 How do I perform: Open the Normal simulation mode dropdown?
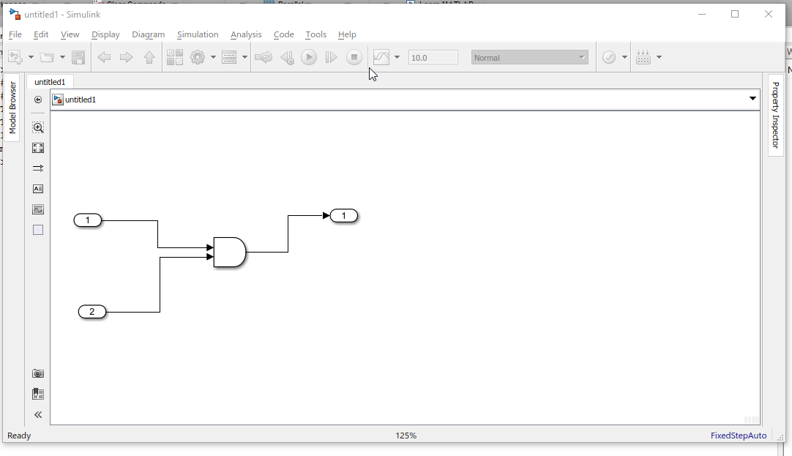(x=530, y=58)
